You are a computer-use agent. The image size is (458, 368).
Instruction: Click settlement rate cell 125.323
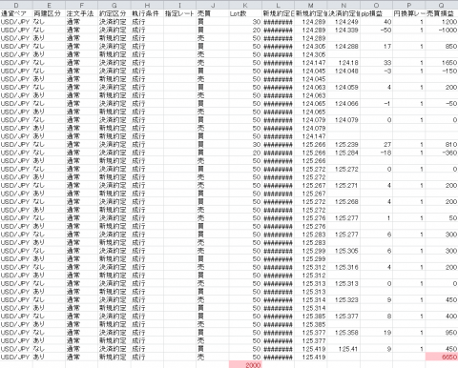click(x=343, y=299)
